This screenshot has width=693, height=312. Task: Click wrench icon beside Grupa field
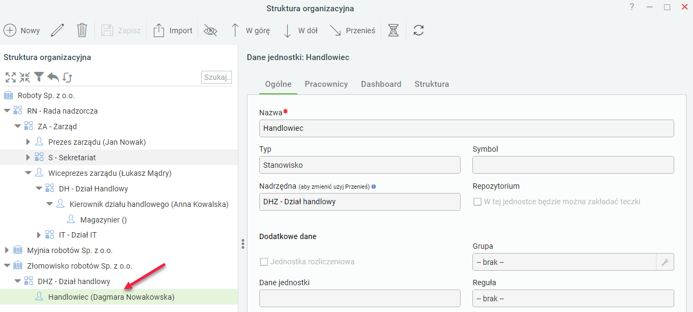(665, 262)
